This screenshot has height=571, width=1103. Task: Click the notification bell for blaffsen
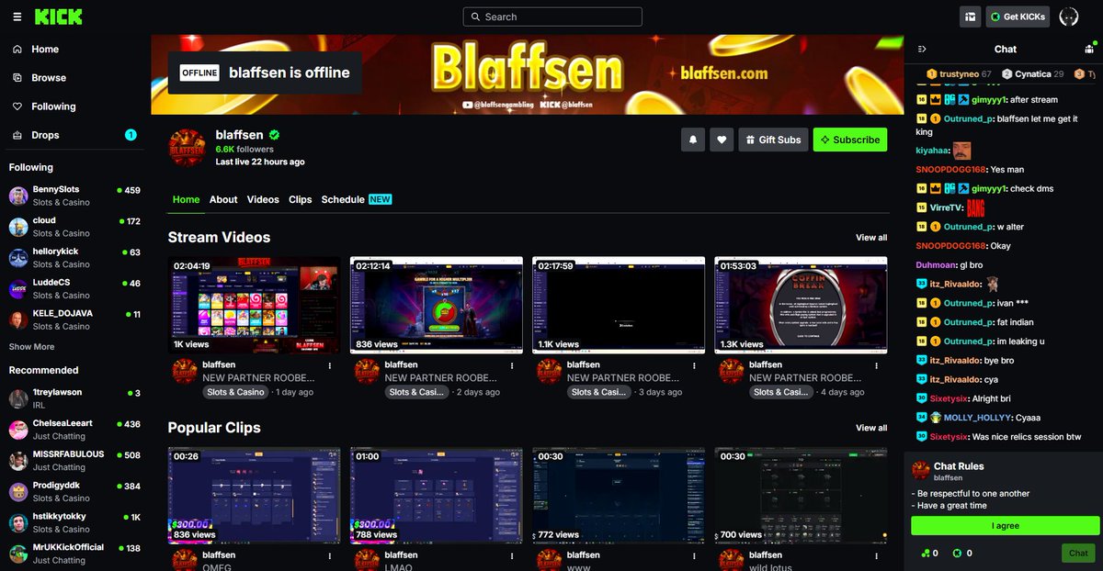click(x=693, y=140)
